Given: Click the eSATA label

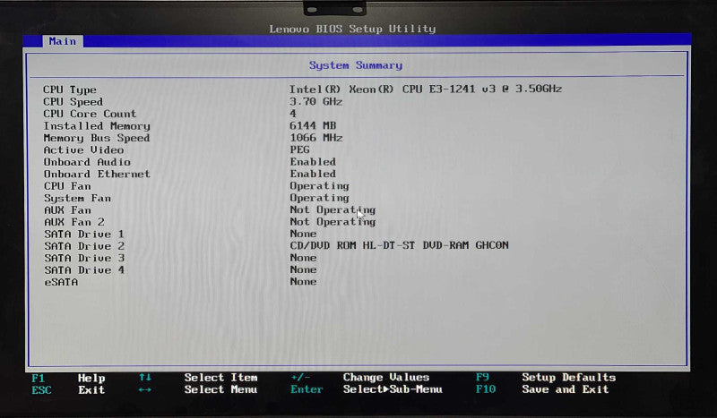Looking at the screenshot, I should pyautogui.click(x=61, y=282).
